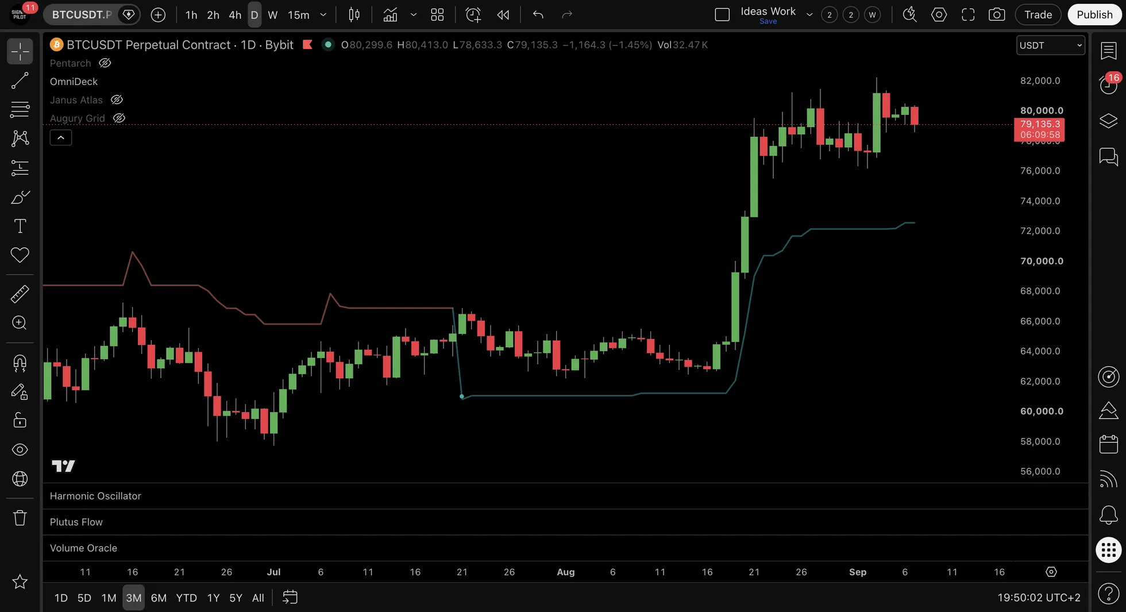
Task: Show the hidden Pentarch indicator
Action: 105,63
